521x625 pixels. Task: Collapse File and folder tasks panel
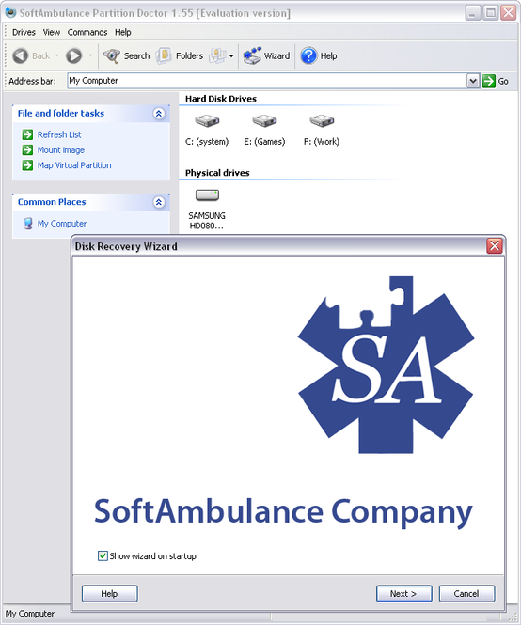159,114
